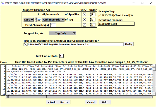Open the Suggest Tag As 'Tag Only' dropdown
This screenshot has width=156, height=107.
(x=63, y=33)
